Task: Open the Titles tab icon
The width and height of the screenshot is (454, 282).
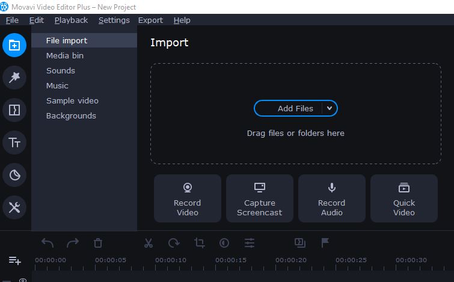Action: point(14,143)
